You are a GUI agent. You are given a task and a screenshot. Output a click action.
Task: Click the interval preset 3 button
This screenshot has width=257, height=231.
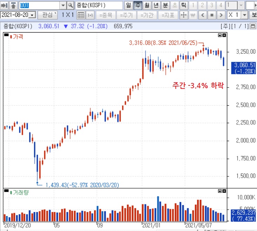click(212, 5)
